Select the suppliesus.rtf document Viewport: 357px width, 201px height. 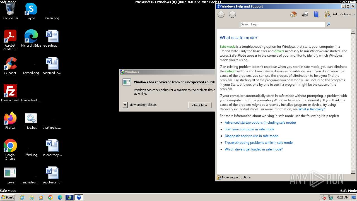tap(52, 175)
